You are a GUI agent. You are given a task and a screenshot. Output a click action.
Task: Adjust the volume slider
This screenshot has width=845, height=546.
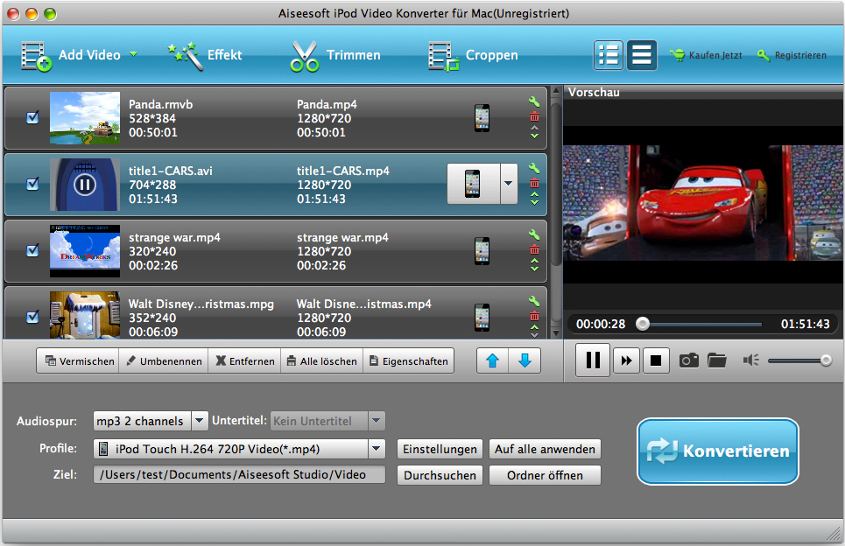[799, 360]
